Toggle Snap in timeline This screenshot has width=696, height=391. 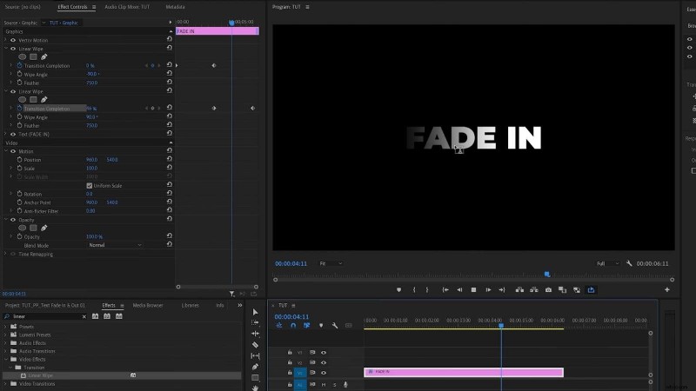pyautogui.click(x=293, y=325)
